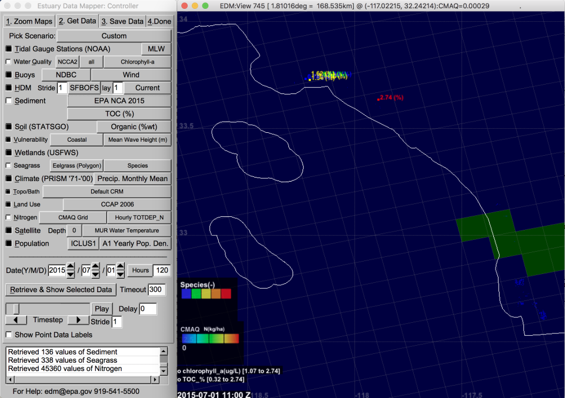
Task: Uncheck the Tidal Gauge Stations checkbox
Action: pos(8,49)
